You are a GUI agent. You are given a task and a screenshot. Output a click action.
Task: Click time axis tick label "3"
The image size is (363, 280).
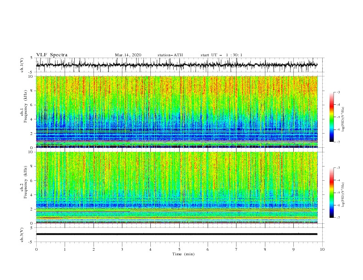pos(122,249)
